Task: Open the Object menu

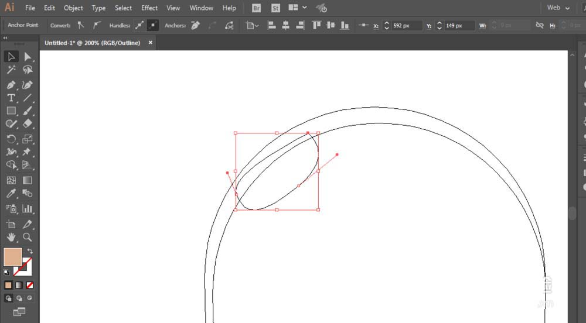Action: [x=73, y=8]
